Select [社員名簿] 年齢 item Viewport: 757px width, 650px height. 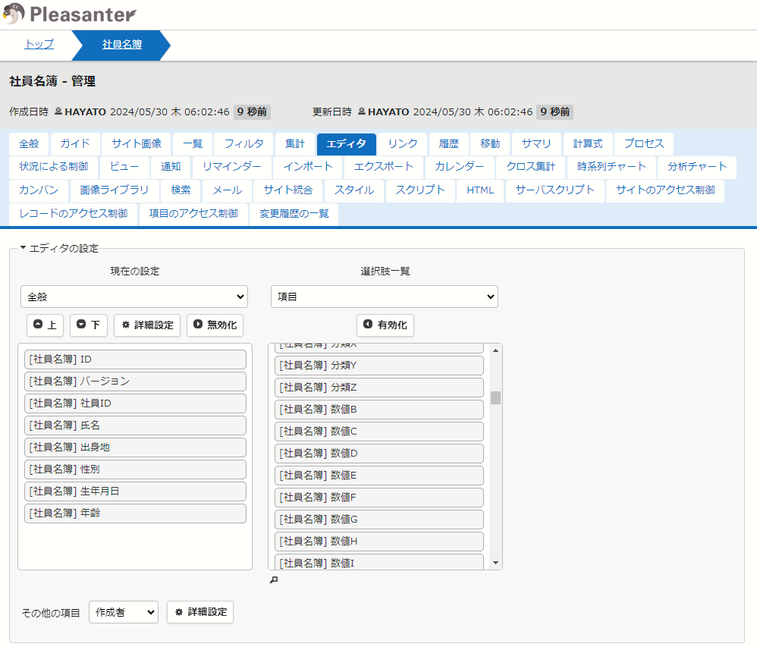(135, 513)
